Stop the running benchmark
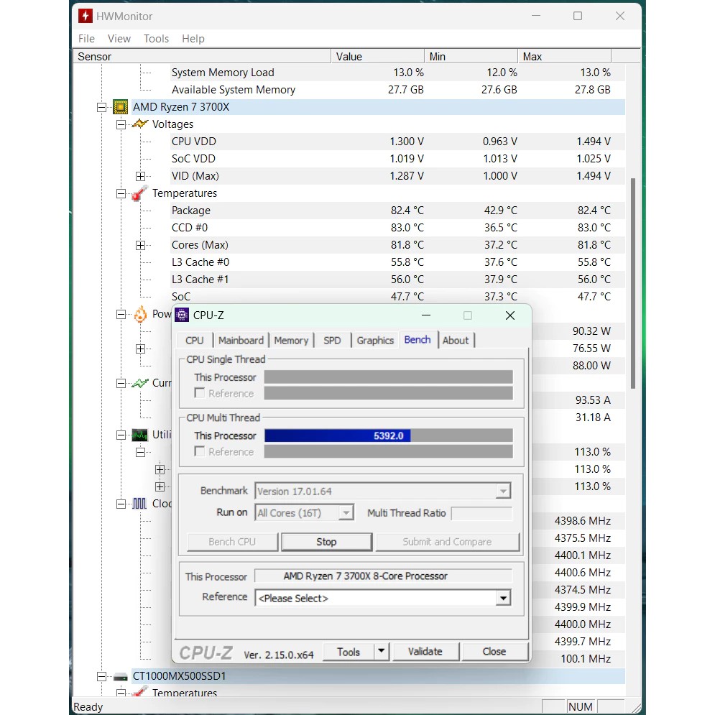 point(326,542)
